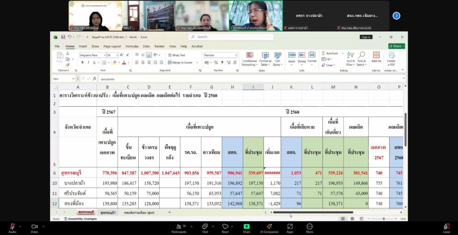Click Create a PDF icon
Screen dimensions: 458x235
coord(391,55)
